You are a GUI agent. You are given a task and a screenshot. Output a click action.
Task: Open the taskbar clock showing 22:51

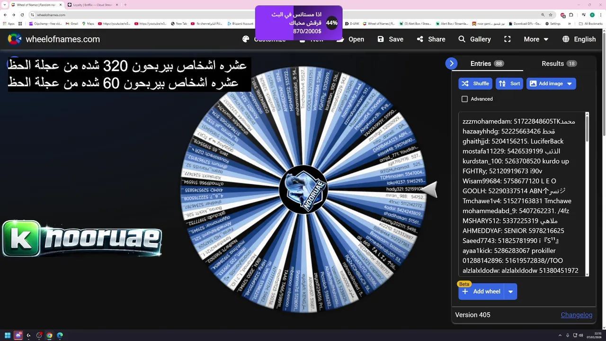point(594,335)
